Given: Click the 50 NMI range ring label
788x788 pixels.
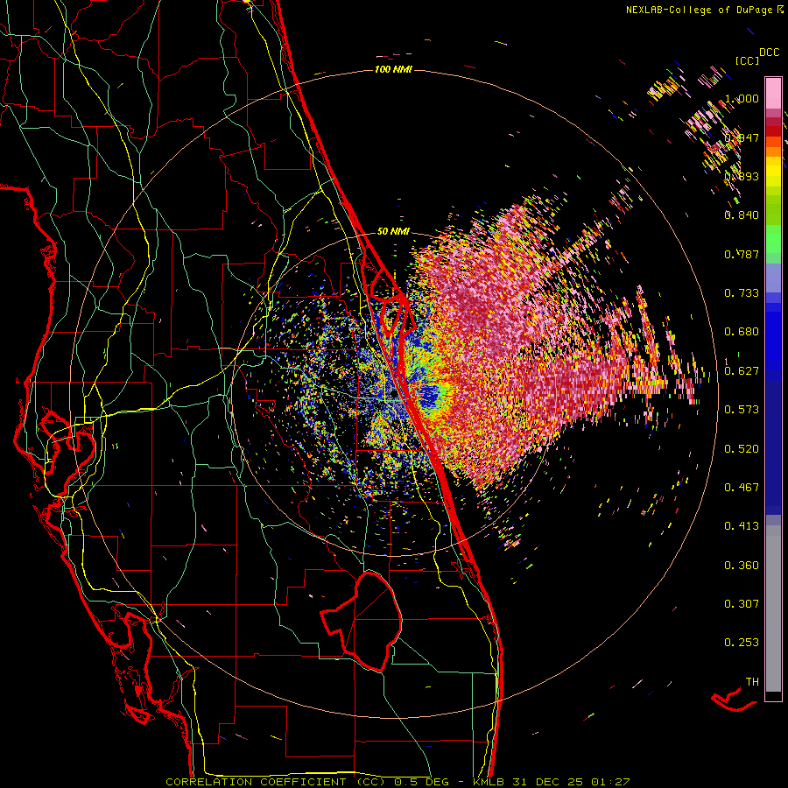Looking at the screenshot, I should coord(393,232).
